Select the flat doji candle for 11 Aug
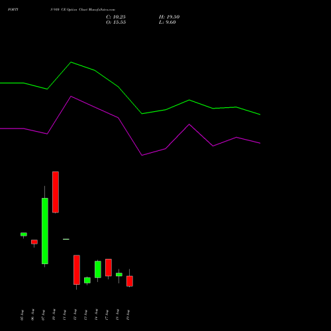331x331 pixels. (x=66, y=239)
